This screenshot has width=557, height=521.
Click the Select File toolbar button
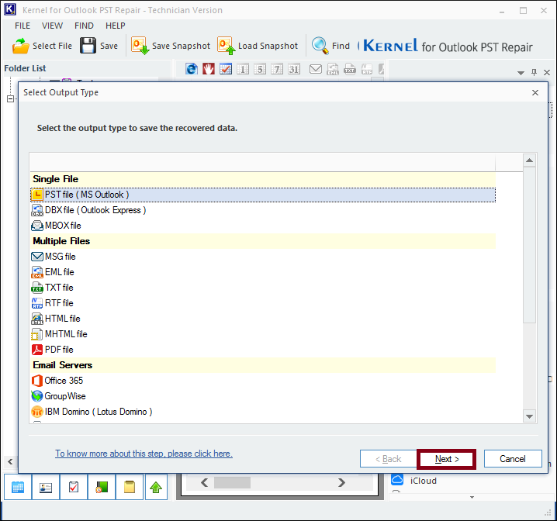[x=43, y=46]
